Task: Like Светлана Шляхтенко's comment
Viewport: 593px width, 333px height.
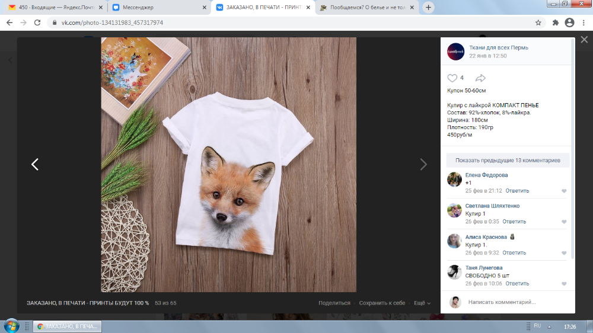Action: 564,222
